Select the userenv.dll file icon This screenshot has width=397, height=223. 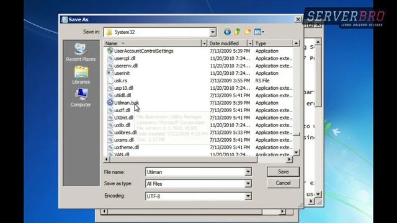(110, 66)
